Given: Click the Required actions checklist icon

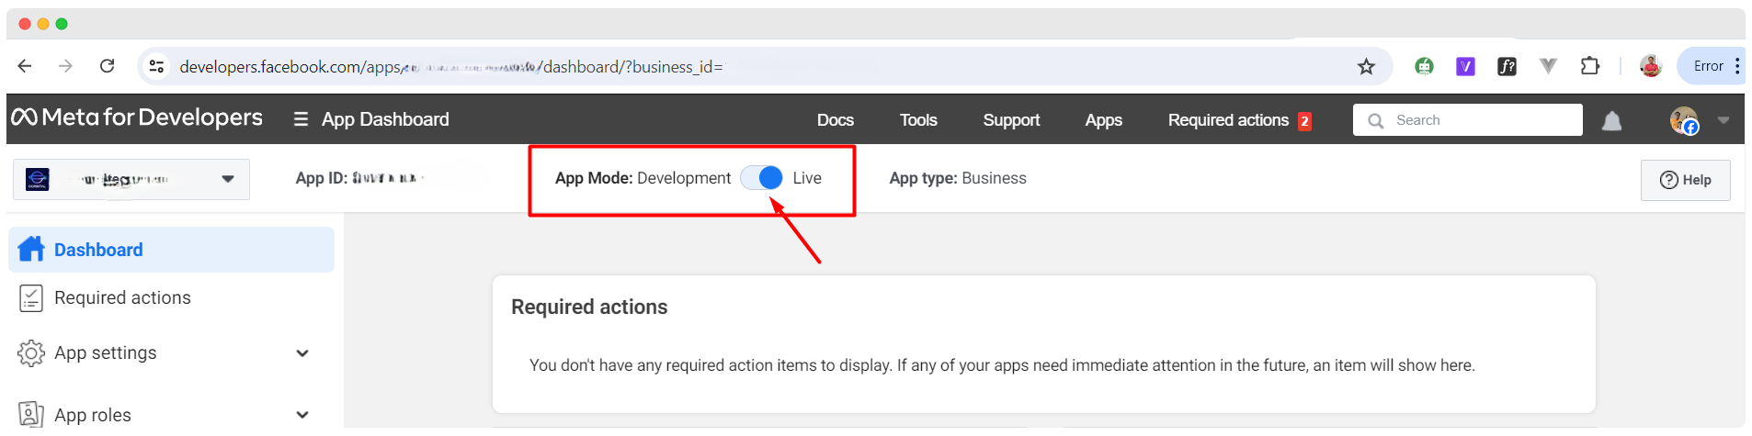Looking at the screenshot, I should (x=31, y=297).
